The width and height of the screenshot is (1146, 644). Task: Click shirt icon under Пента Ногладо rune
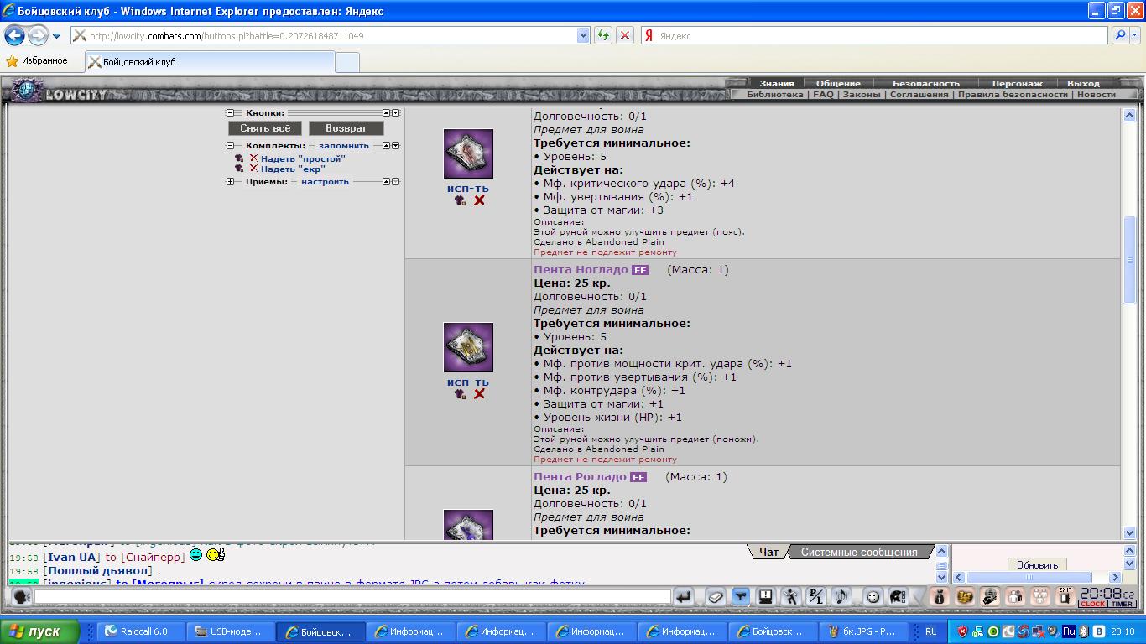coord(460,394)
